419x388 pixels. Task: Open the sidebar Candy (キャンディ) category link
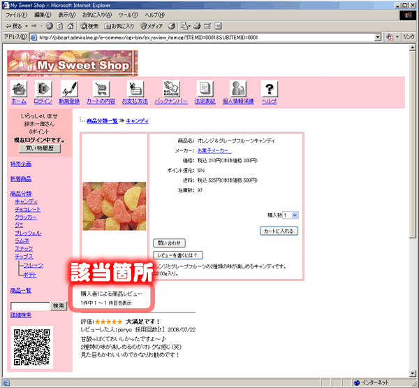click(x=27, y=201)
